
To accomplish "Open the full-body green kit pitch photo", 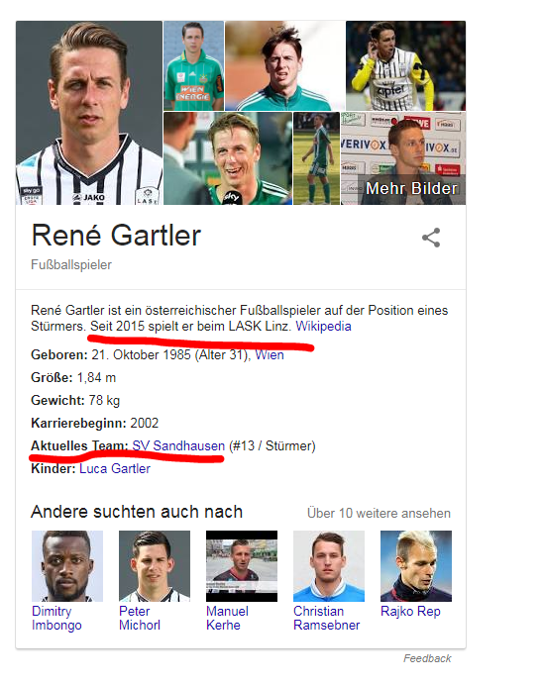I will click(x=316, y=158).
